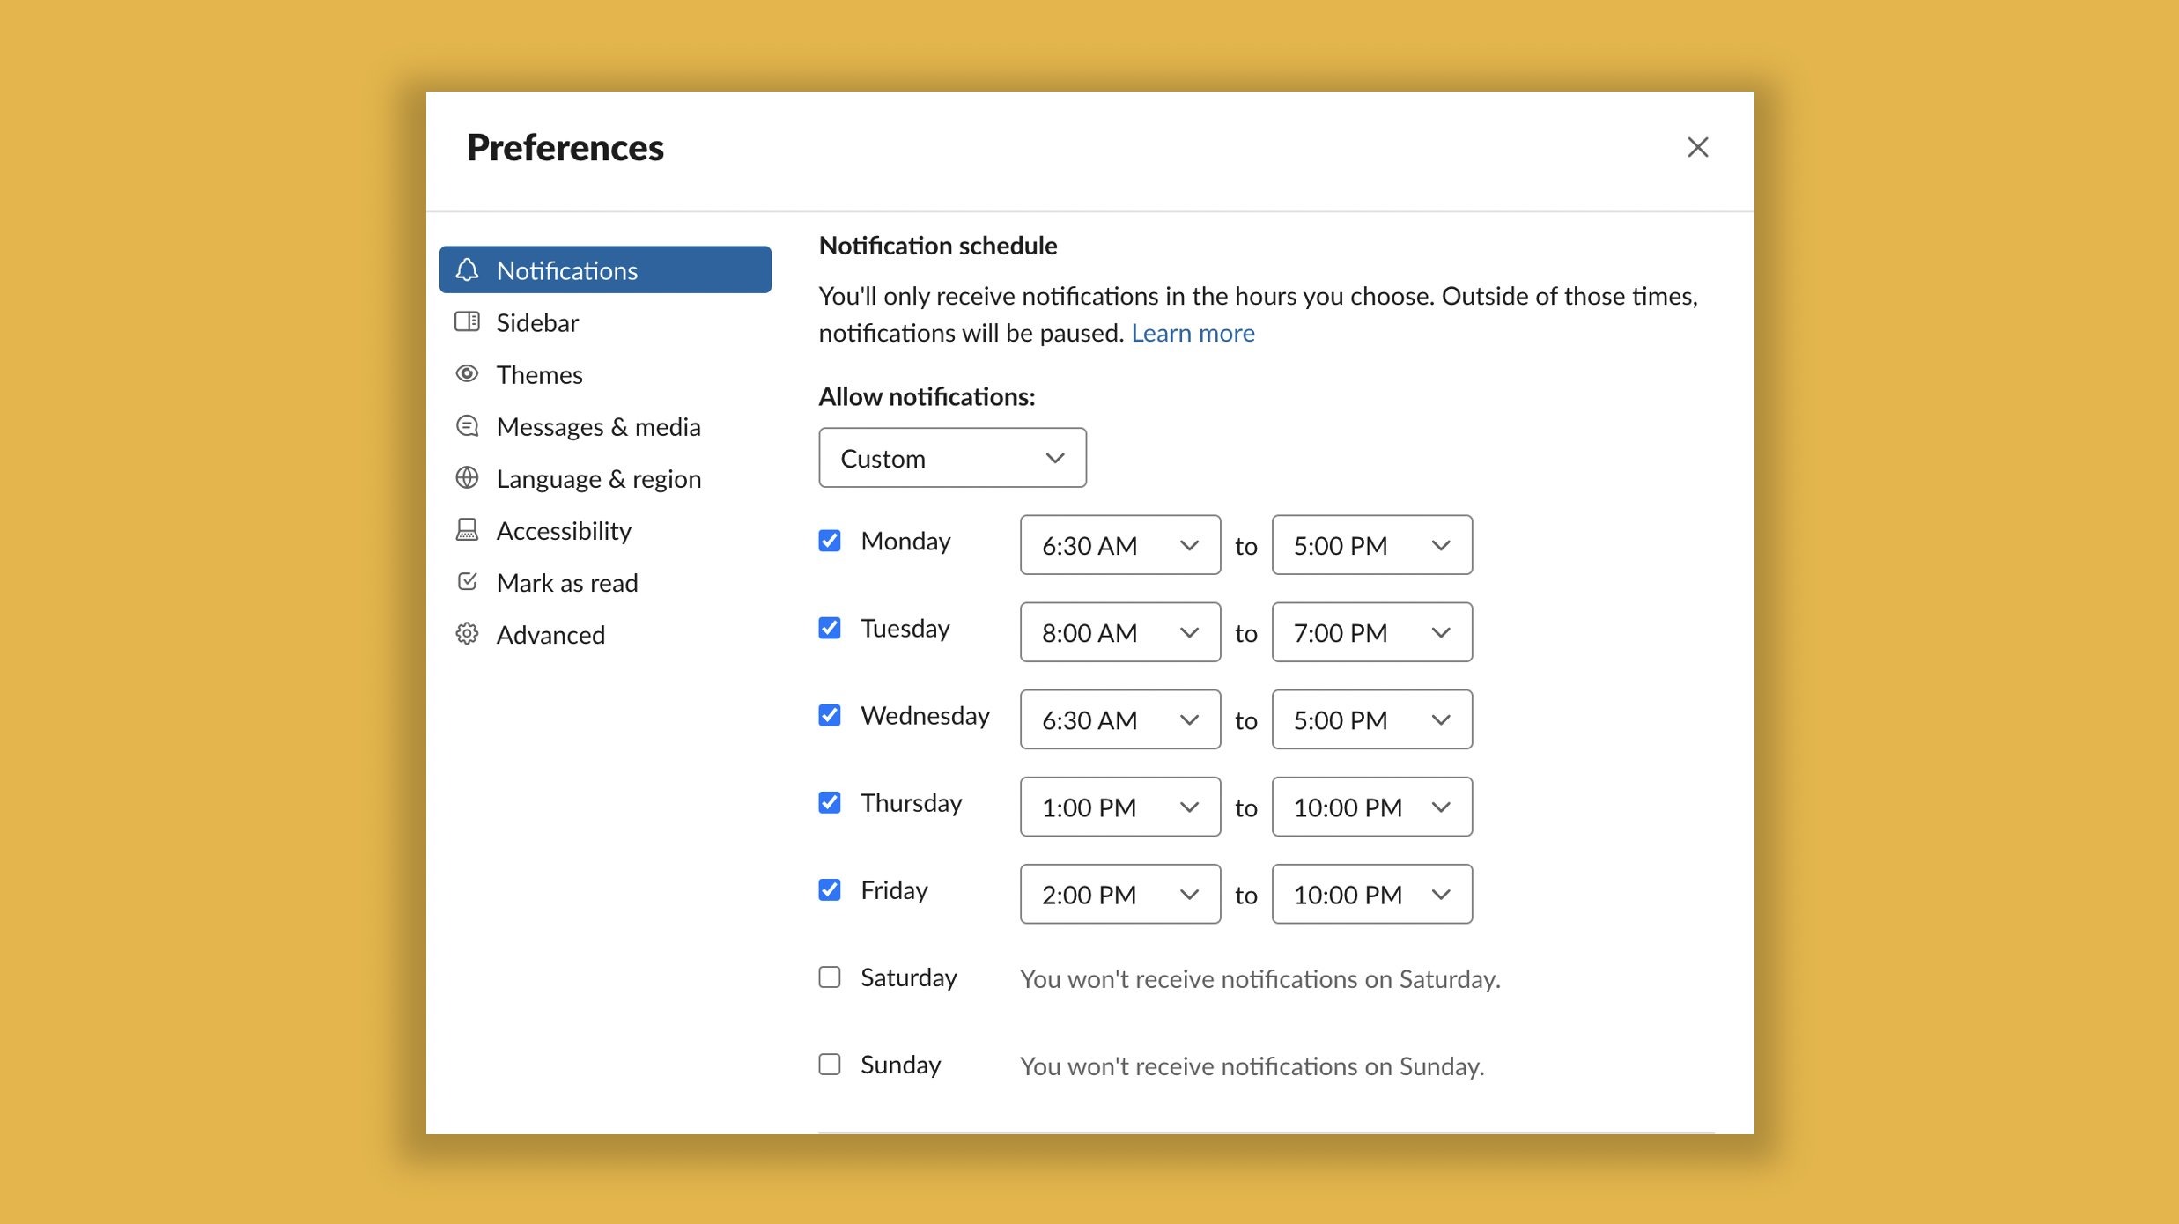Click the Accessibility keyboard icon
The image size is (2179, 1224).
click(467, 530)
